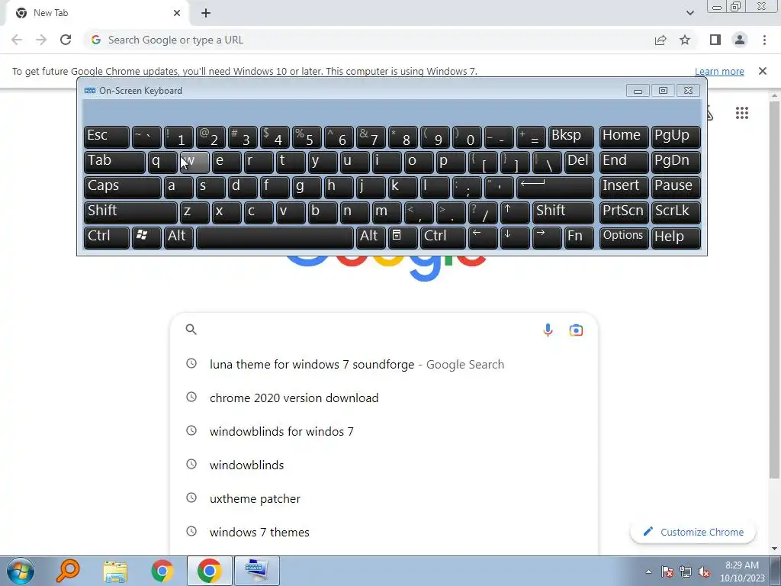Toggle left Ctrl key on keyboard
This screenshot has height=586, width=781.
(x=107, y=237)
